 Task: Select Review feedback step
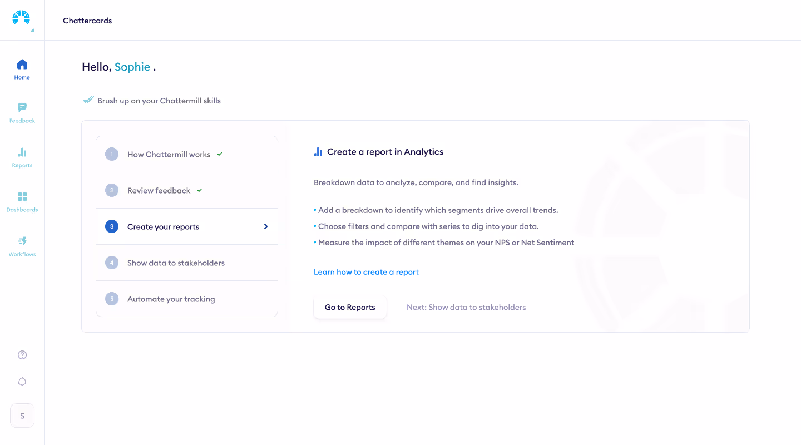187,190
